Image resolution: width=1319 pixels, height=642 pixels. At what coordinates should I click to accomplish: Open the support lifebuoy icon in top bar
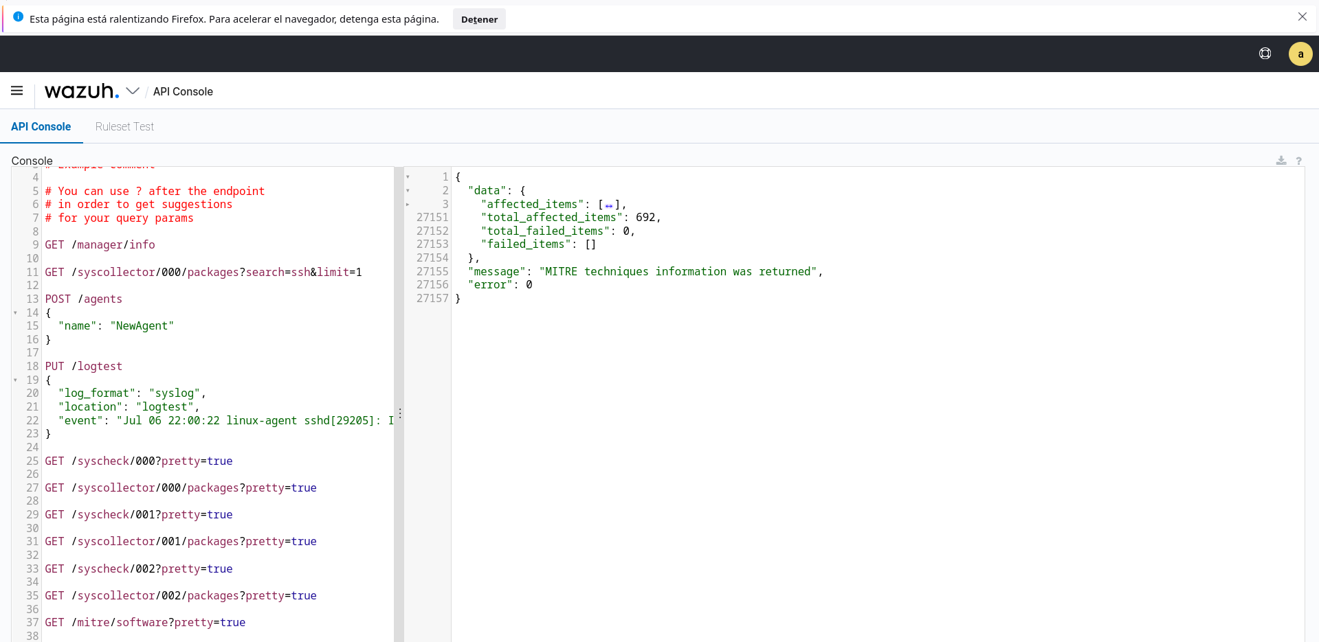tap(1265, 54)
